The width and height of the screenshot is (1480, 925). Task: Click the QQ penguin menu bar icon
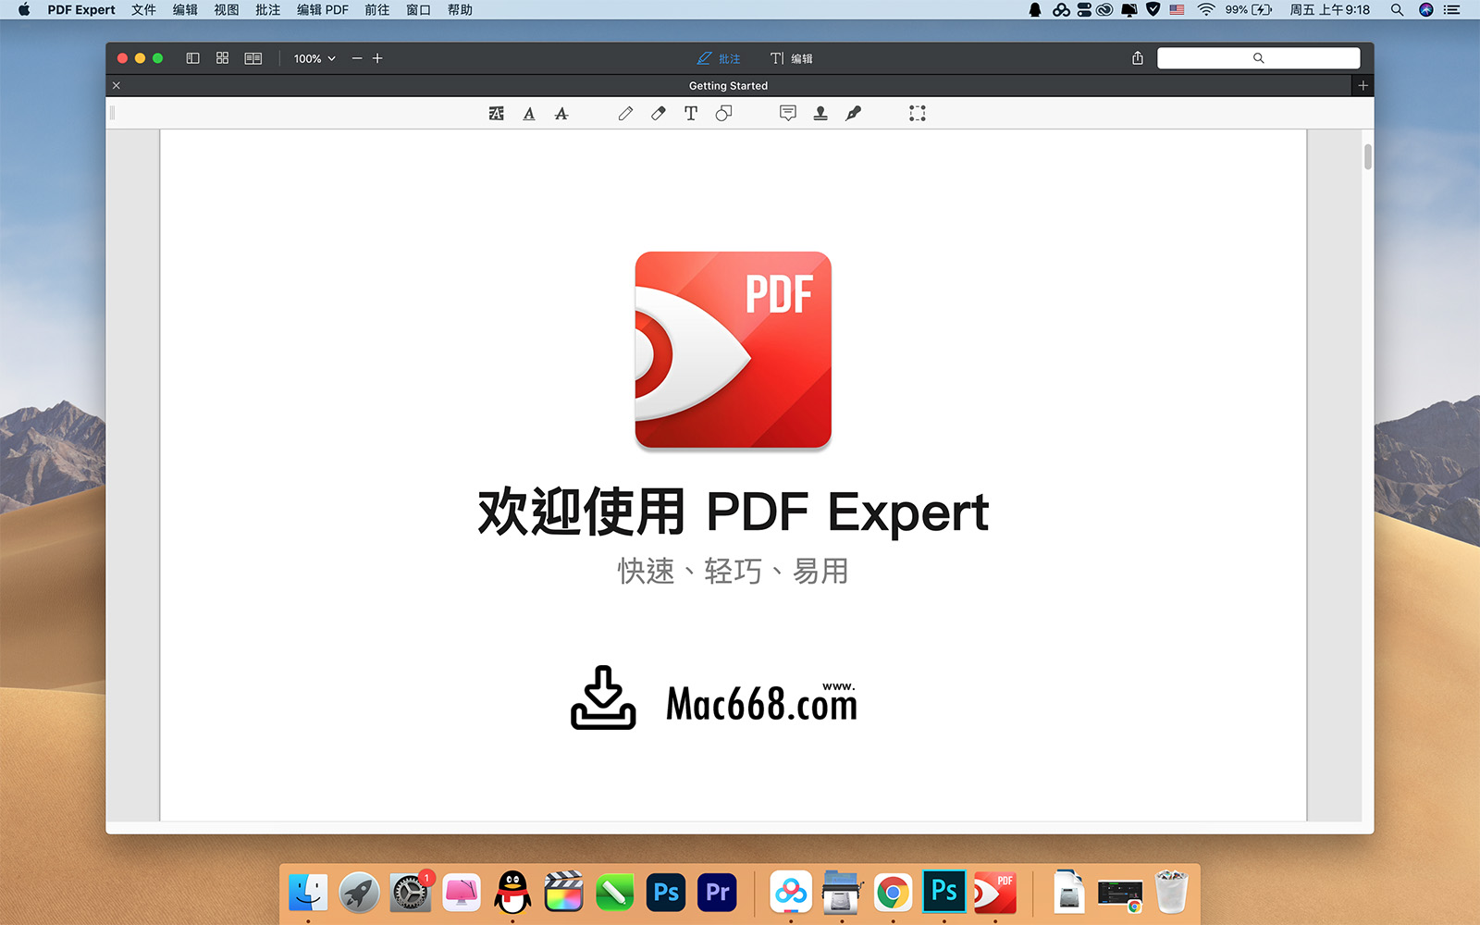[x=1035, y=10]
